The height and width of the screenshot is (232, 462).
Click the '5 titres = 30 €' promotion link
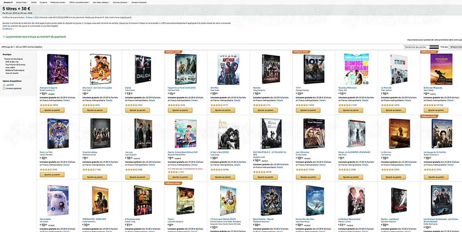point(32,17)
